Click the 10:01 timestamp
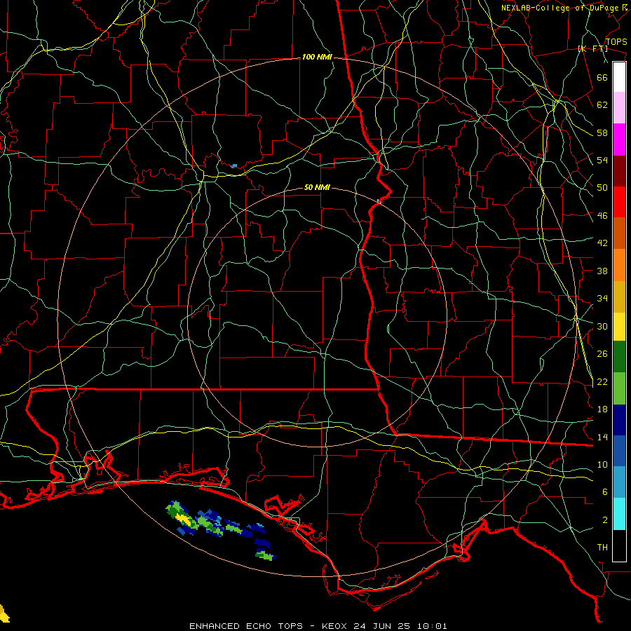 click(431, 626)
